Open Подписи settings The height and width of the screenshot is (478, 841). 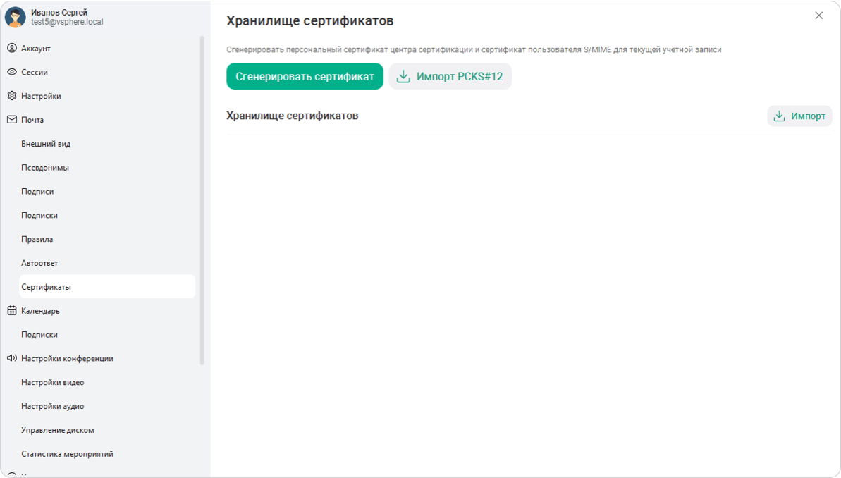point(37,192)
